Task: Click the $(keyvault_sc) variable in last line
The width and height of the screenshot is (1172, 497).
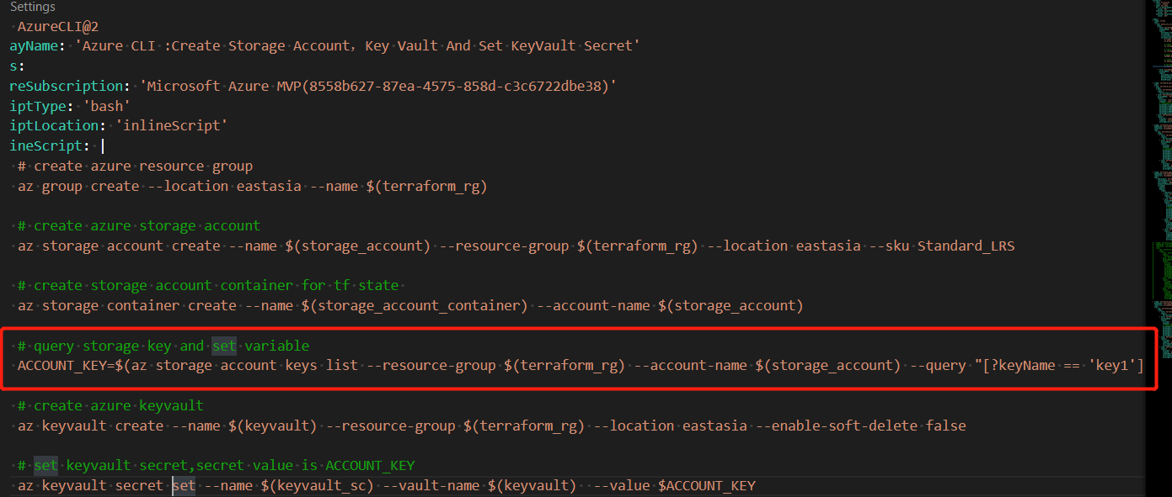Action: (x=317, y=485)
